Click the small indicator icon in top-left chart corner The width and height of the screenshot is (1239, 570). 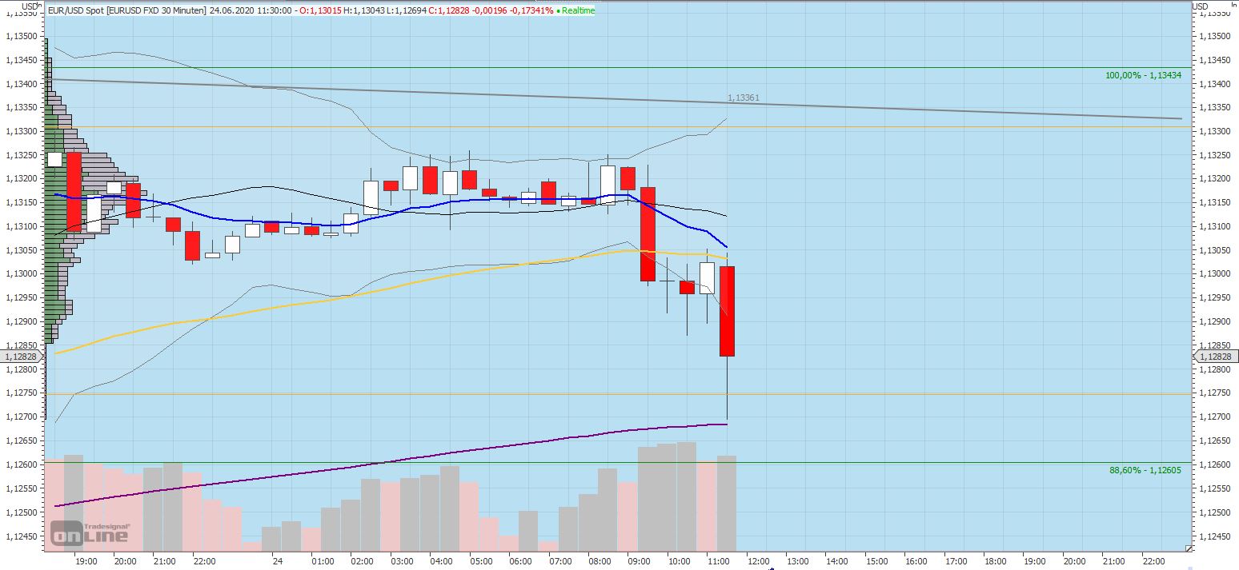pyautogui.click(x=38, y=6)
